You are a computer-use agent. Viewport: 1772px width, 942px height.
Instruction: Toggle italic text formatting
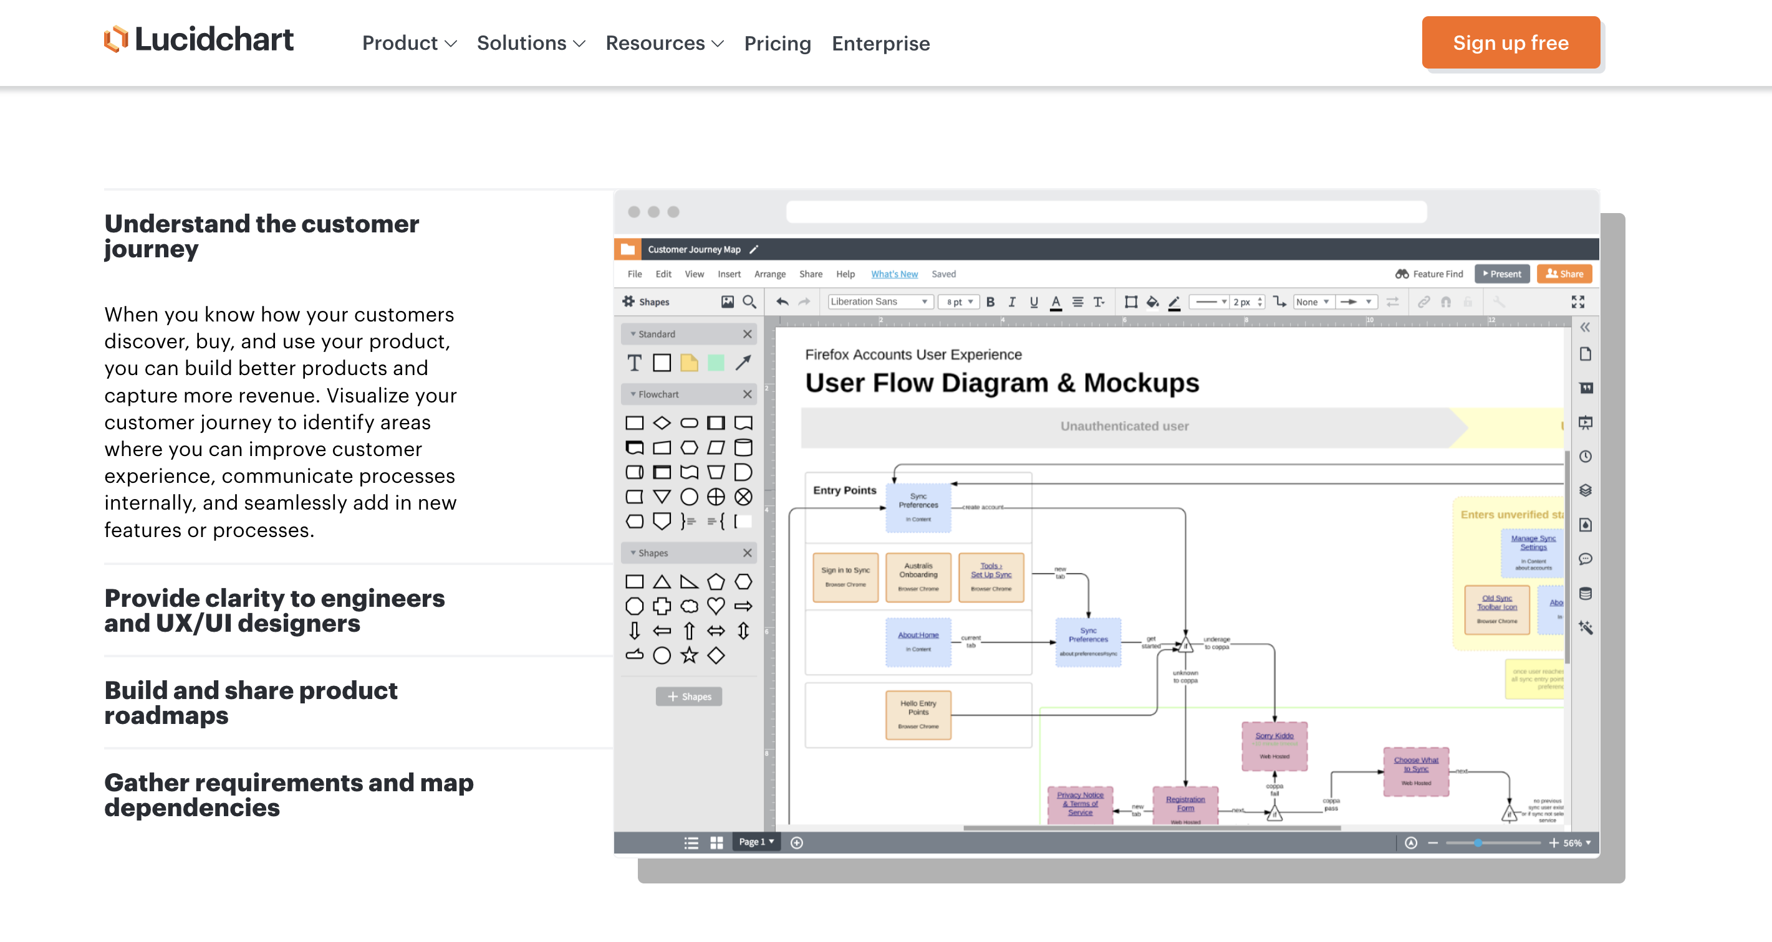point(1011,302)
